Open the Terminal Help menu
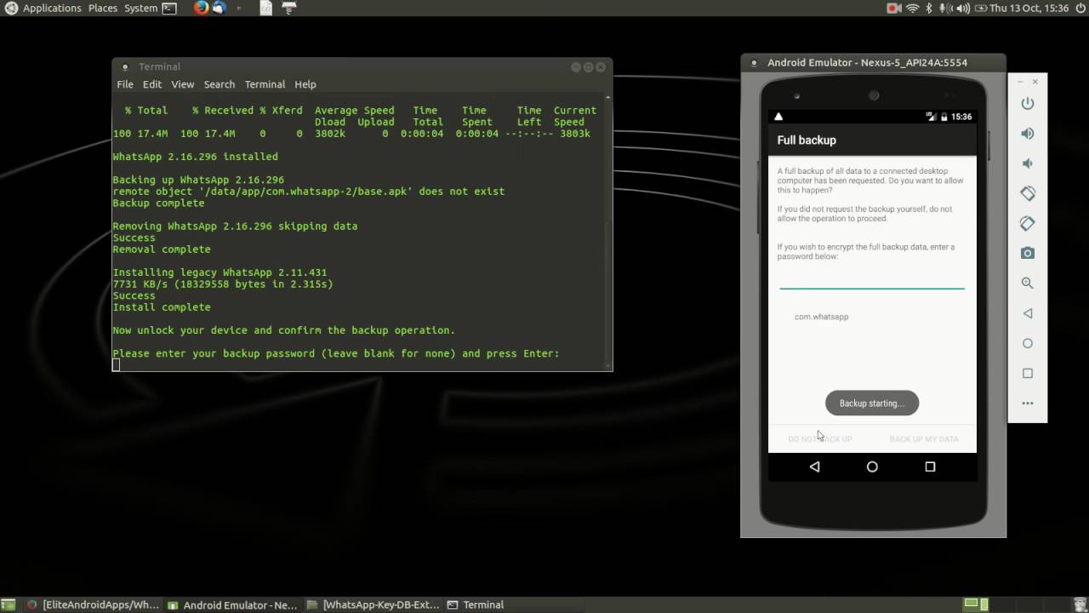The image size is (1089, 613). (x=305, y=84)
